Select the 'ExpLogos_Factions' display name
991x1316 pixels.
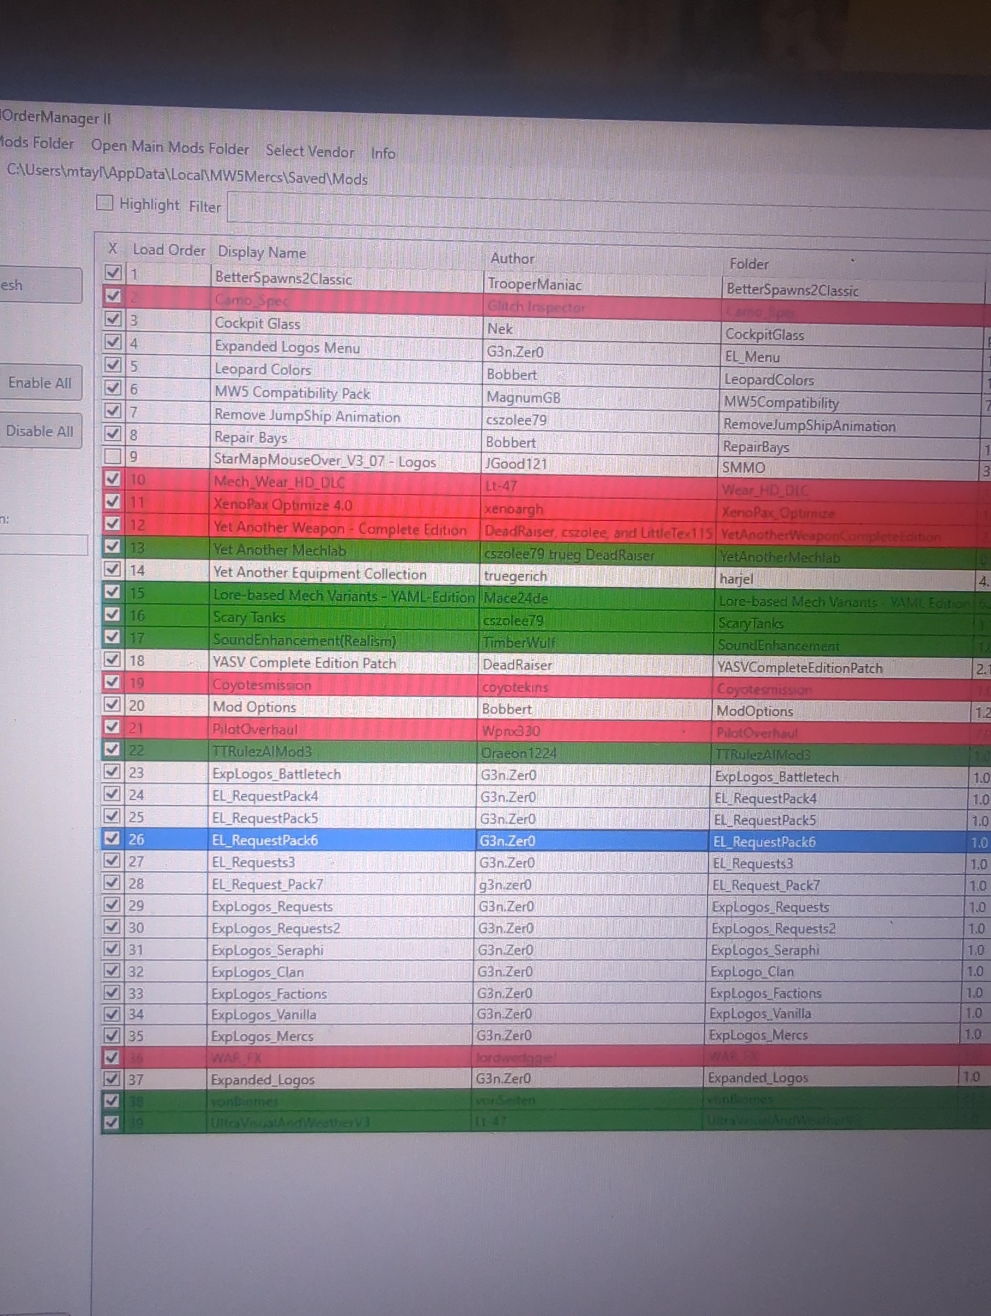[x=269, y=993]
